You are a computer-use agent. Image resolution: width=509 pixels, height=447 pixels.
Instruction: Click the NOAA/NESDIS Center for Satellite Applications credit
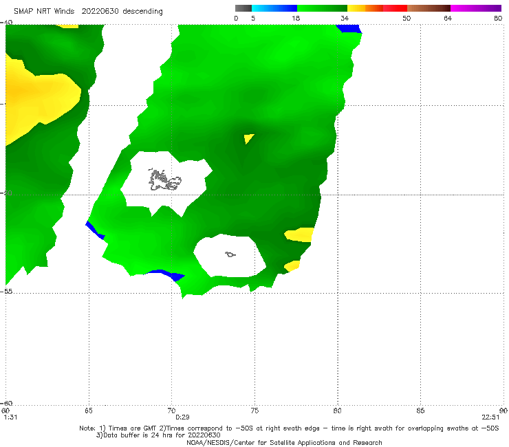click(x=284, y=442)
